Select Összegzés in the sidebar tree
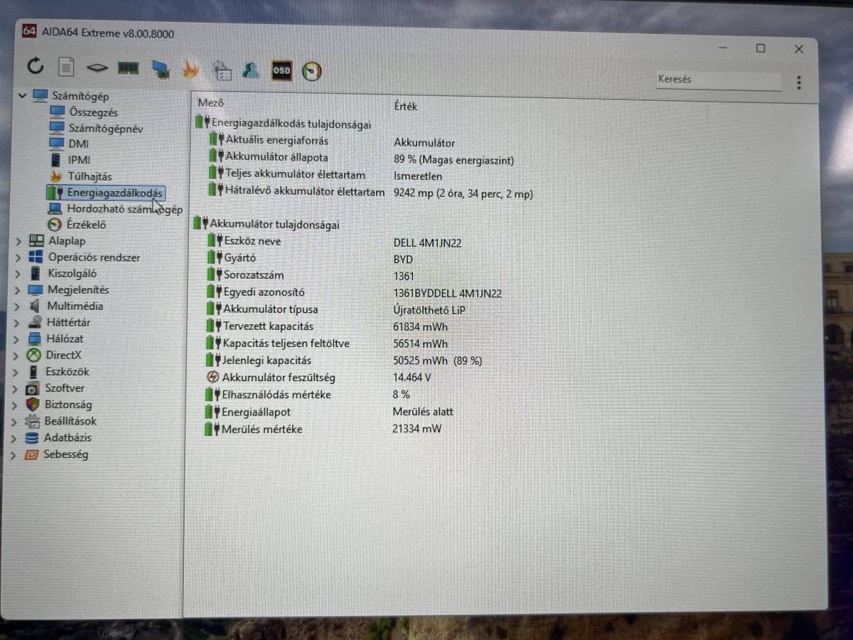The height and width of the screenshot is (640, 853). click(93, 112)
